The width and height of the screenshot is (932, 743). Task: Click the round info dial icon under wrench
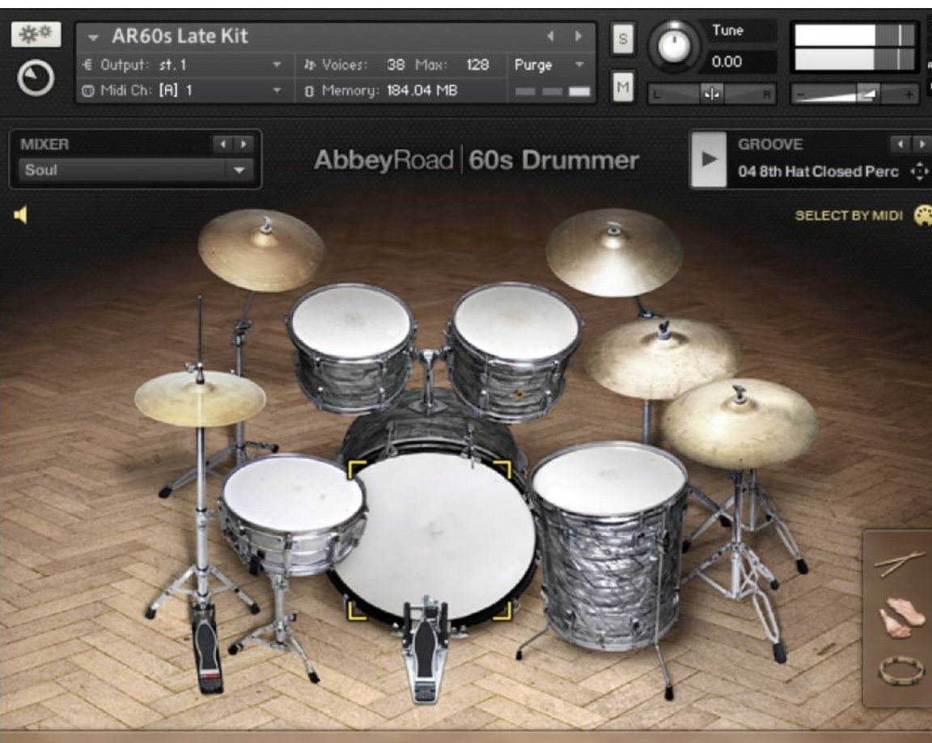pyautogui.click(x=36, y=78)
